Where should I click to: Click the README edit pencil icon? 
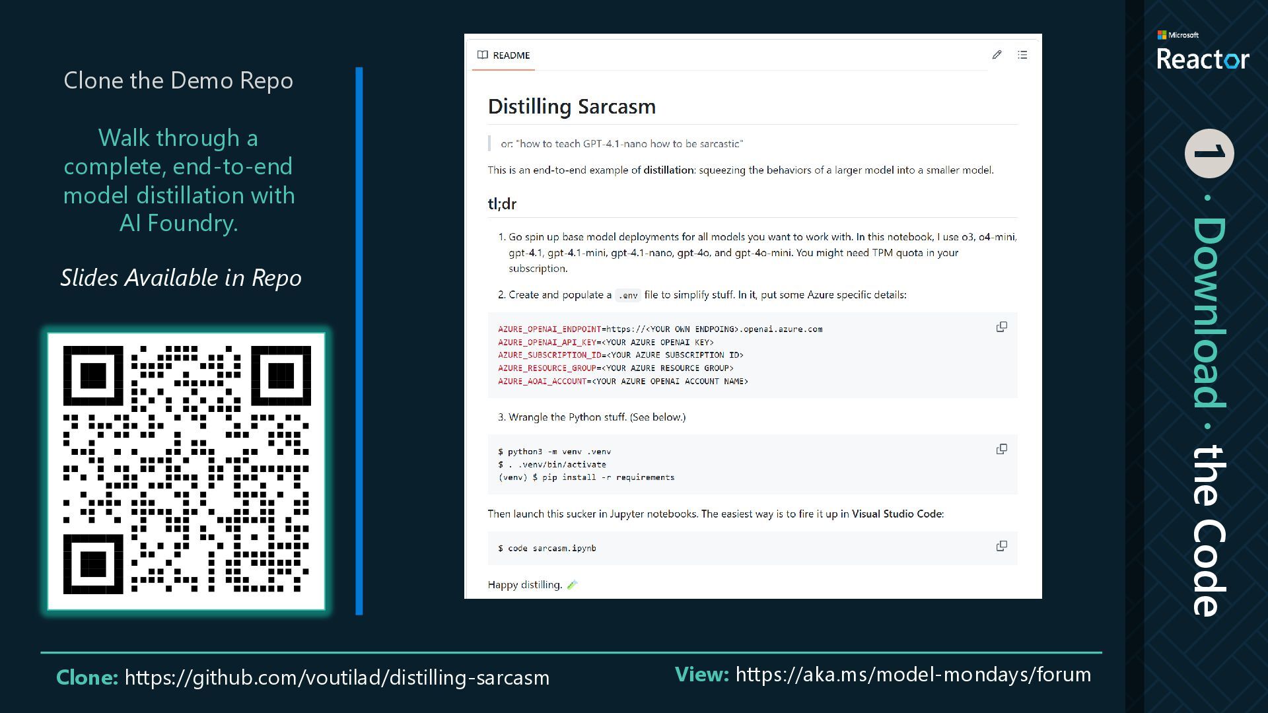click(x=997, y=55)
